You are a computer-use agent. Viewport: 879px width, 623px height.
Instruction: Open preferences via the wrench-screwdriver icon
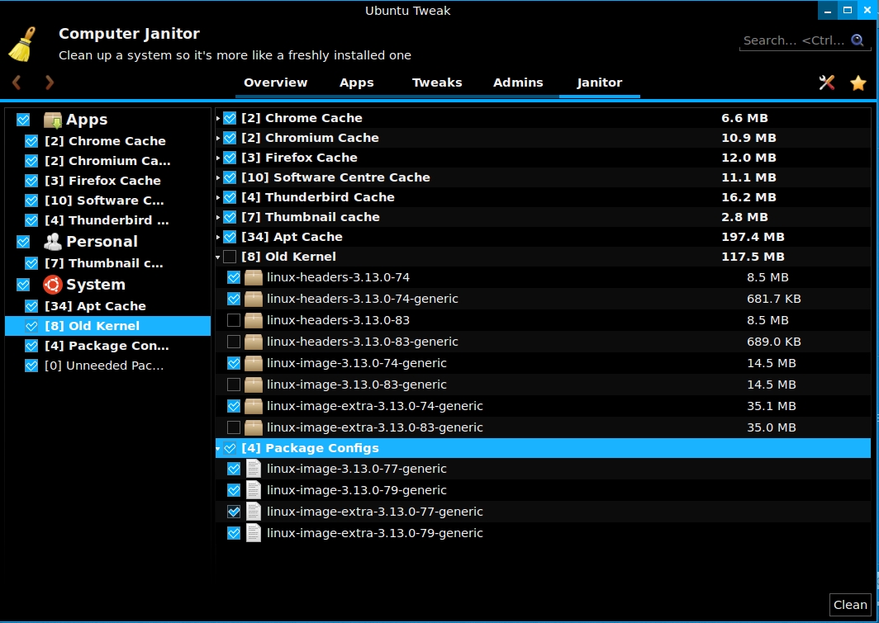coord(827,83)
